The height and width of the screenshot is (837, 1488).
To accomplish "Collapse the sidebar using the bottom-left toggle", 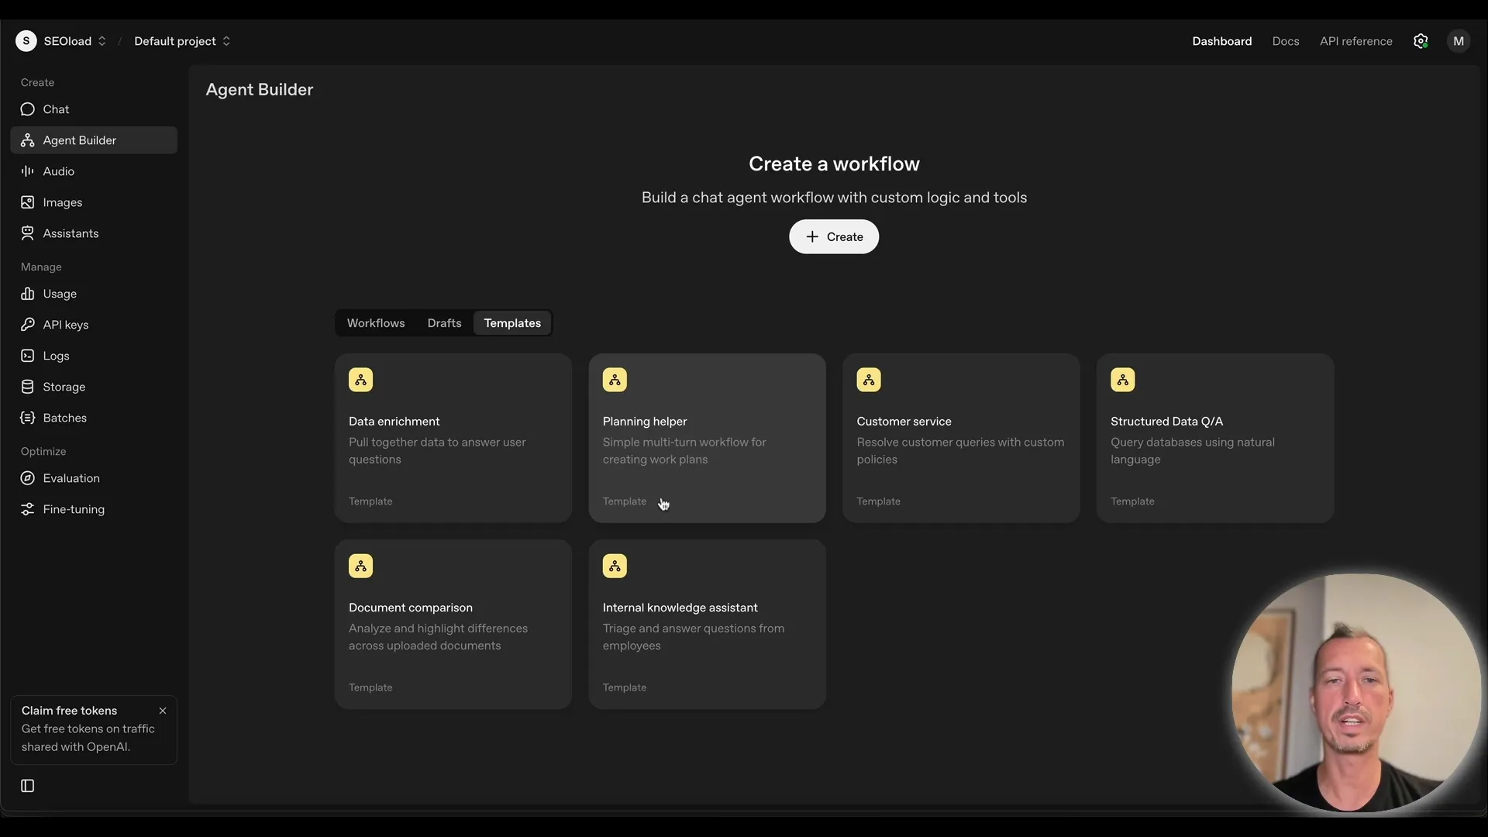I will [x=27, y=785].
